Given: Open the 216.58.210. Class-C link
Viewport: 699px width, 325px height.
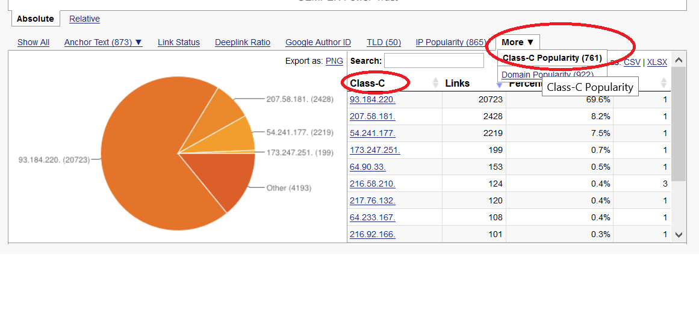Looking at the screenshot, I should pos(372,184).
